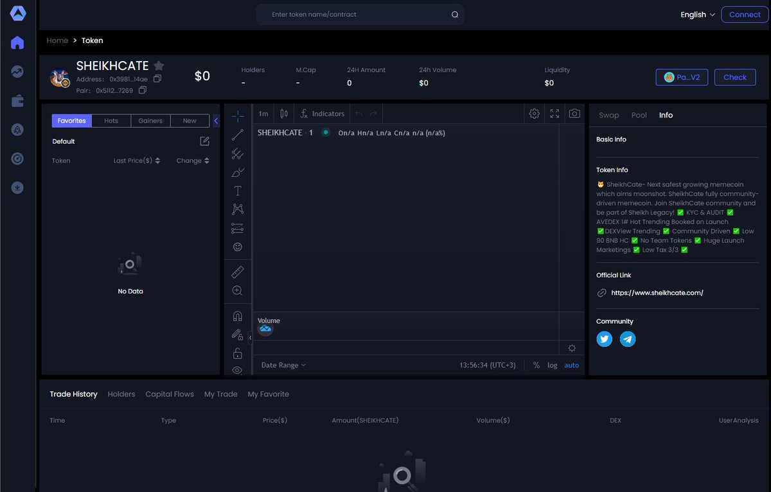Enable the magnet snapping tool
771x492 pixels.
pyautogui.click(x=237, y=315)
